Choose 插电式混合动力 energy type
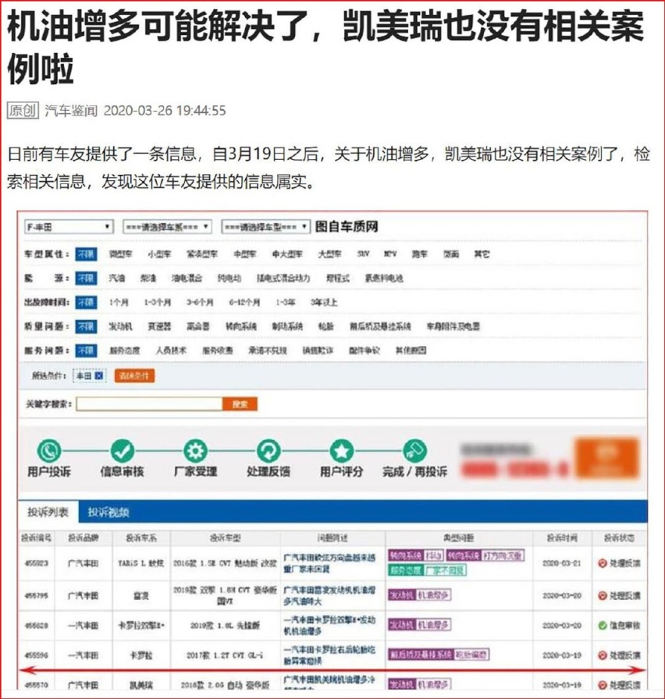The image size is (665, 699). pyautogui.click(x=283, y=279)
